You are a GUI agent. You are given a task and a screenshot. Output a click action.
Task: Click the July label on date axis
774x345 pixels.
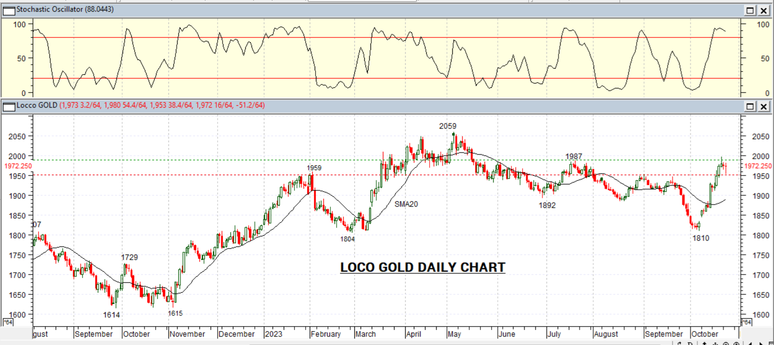554,334
